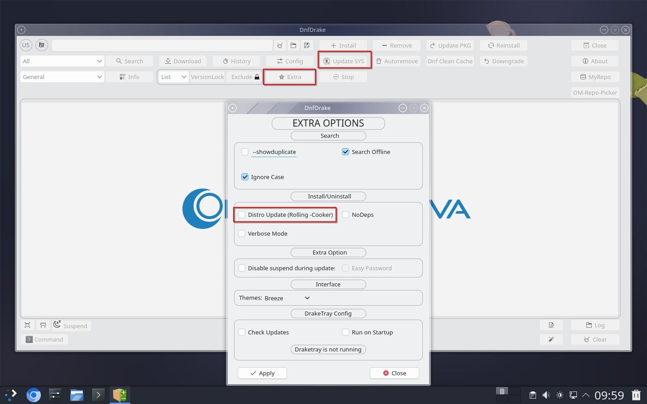The height and width of the screenshot is (404, 647).
Task: Click the MyRepo button
Action: (595, 77)
